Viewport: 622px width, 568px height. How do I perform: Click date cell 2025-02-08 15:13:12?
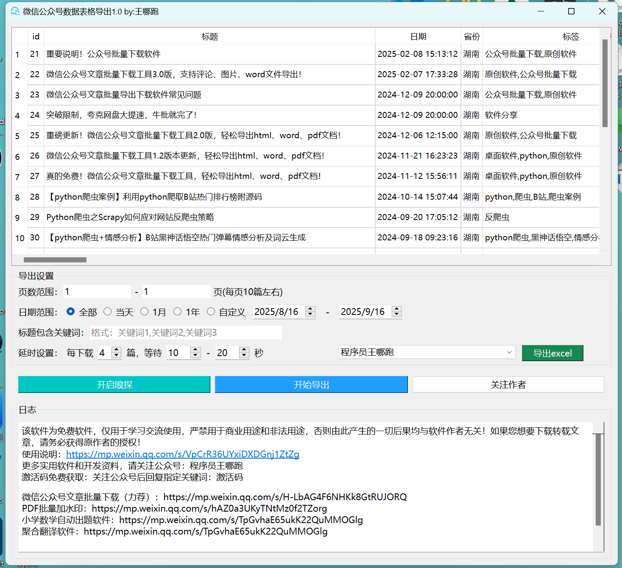418,54
